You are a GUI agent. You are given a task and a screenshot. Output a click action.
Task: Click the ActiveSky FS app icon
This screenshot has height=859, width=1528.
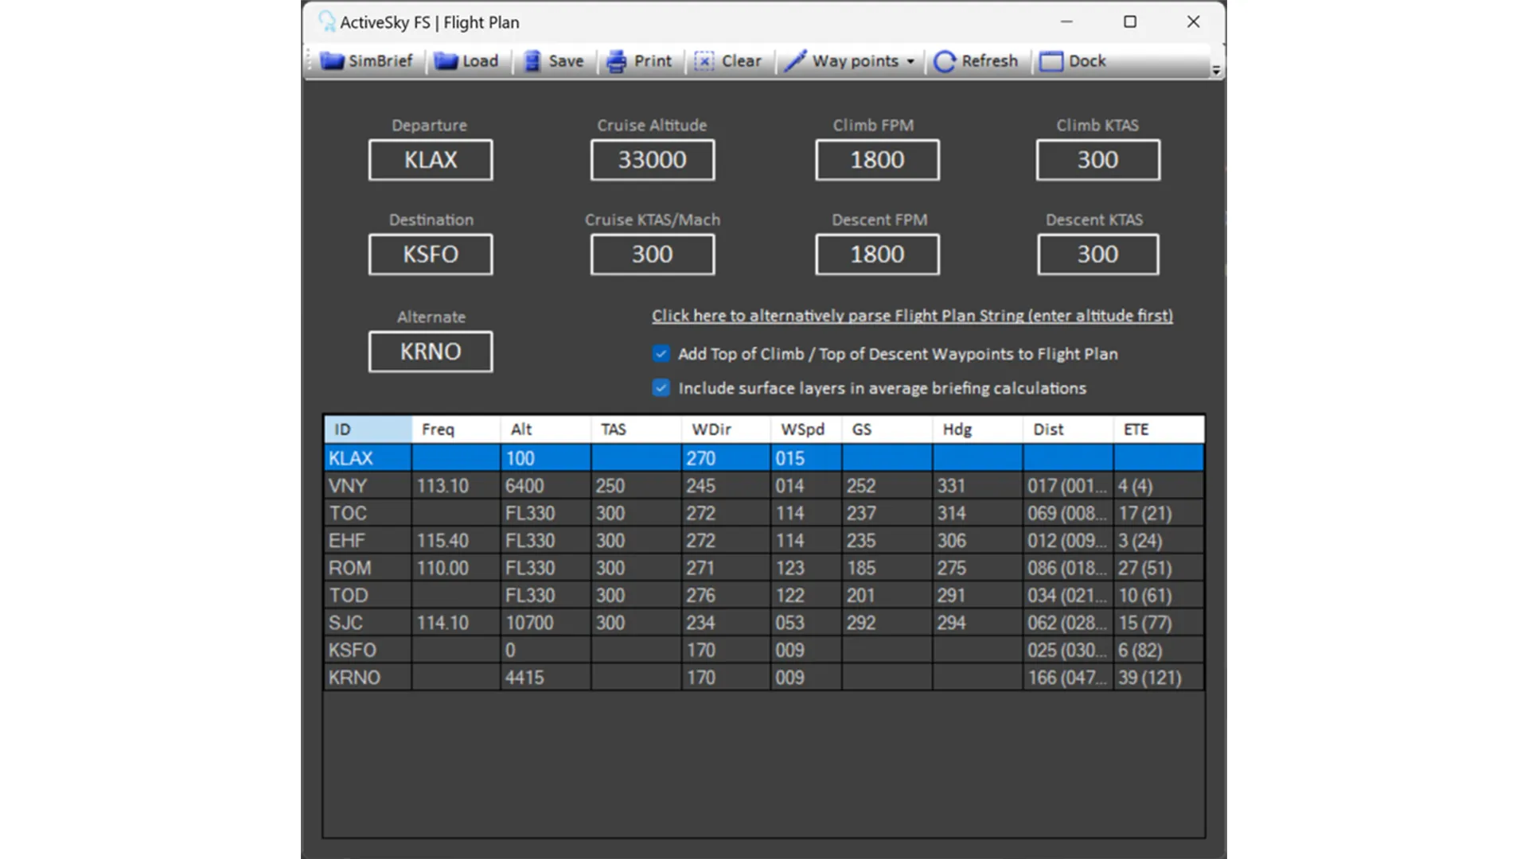click(326, 21)
